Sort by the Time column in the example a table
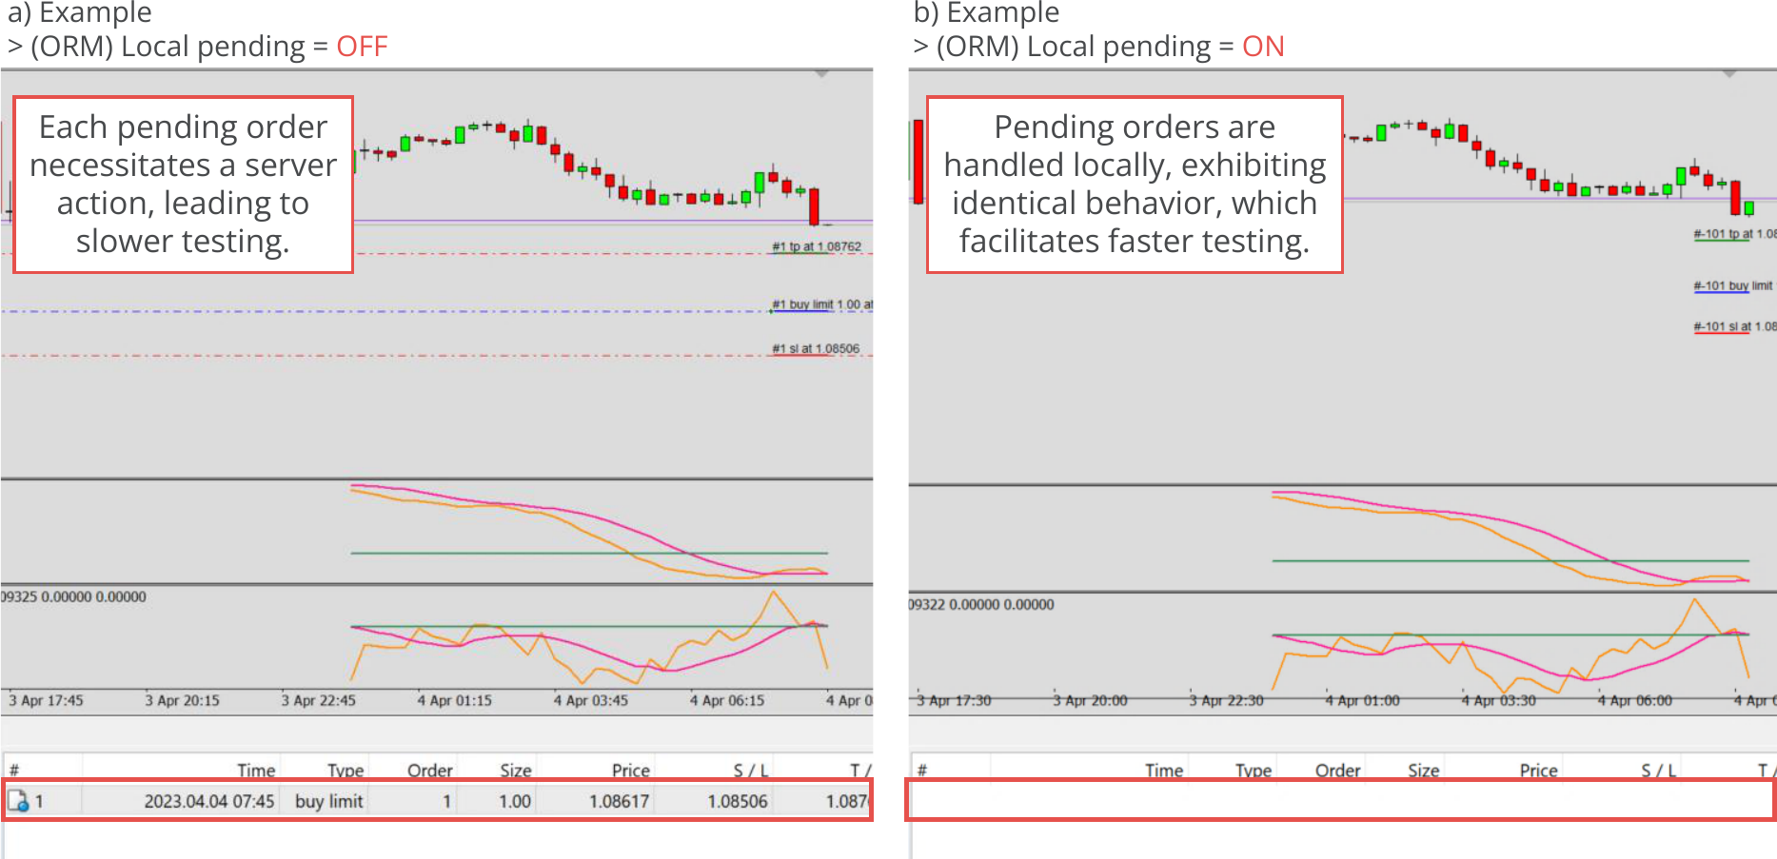The width and height of the screenshot is (1777, 859). tap(256, 771)
